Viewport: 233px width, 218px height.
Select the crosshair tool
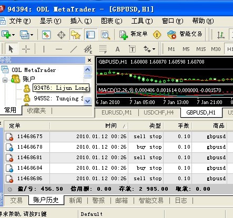(x=26, y=49)
